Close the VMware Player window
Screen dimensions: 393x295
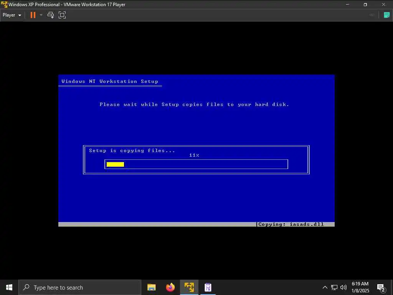383,5
